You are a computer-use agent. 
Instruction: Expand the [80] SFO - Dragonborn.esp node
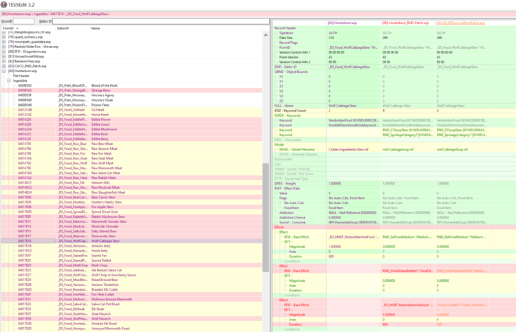(x=4, y=52)
